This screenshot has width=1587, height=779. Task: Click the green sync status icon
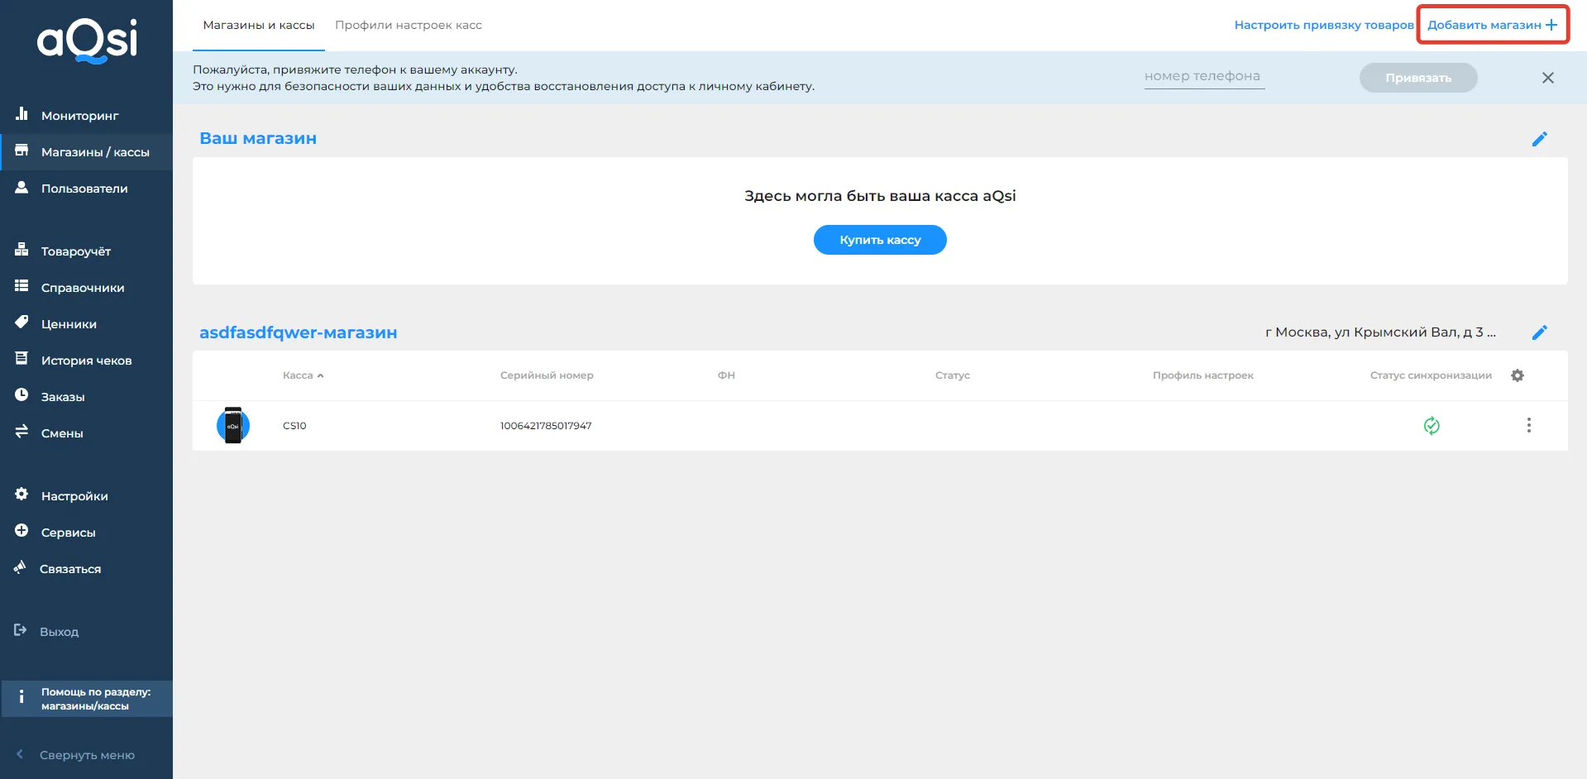[1432, 426]
